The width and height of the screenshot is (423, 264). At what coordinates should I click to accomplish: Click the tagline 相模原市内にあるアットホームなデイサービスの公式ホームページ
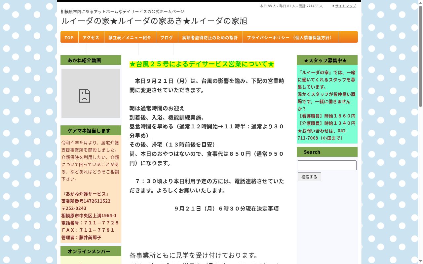(x=122, y=11)
